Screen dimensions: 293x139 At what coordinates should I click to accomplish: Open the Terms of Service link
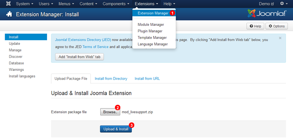pos(95,47)
